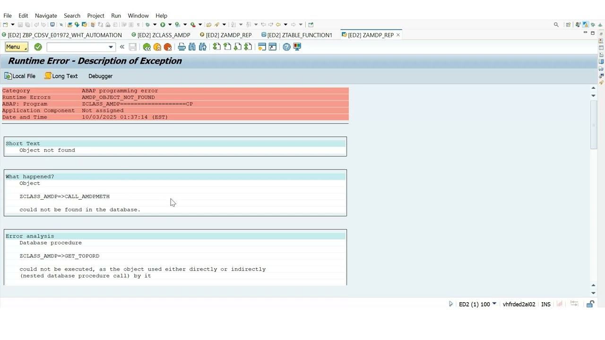Image resolution: width=605 pixels, height=340 pixels.
Task: Go to Last Page icon
Action: click(248, 47)
